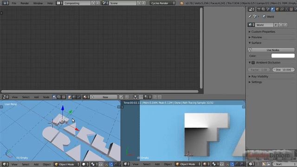Unlink the World datablock
This screenshot has width=297, height=167.
click(285, 25)
